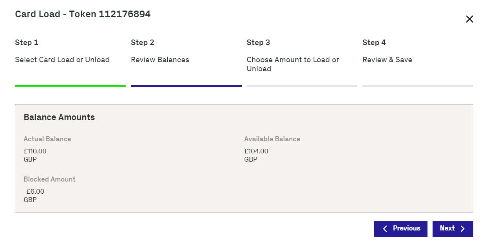Click the right chevron on Next
Screen dimensions: 489x252
pyautogui.click(x=463, y=229)
